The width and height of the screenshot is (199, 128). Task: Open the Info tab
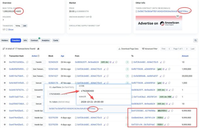click(x=25, y=40)
